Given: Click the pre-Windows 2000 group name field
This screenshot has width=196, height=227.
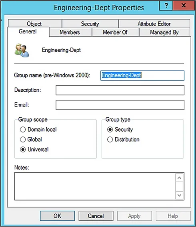Looking at the screenshot, I should click(142, 75).
